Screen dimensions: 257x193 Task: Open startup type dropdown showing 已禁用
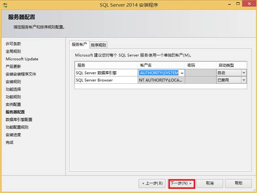coord(244,80)
